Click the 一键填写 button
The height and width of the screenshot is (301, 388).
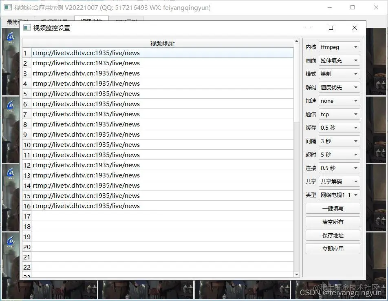pos(333,208)
